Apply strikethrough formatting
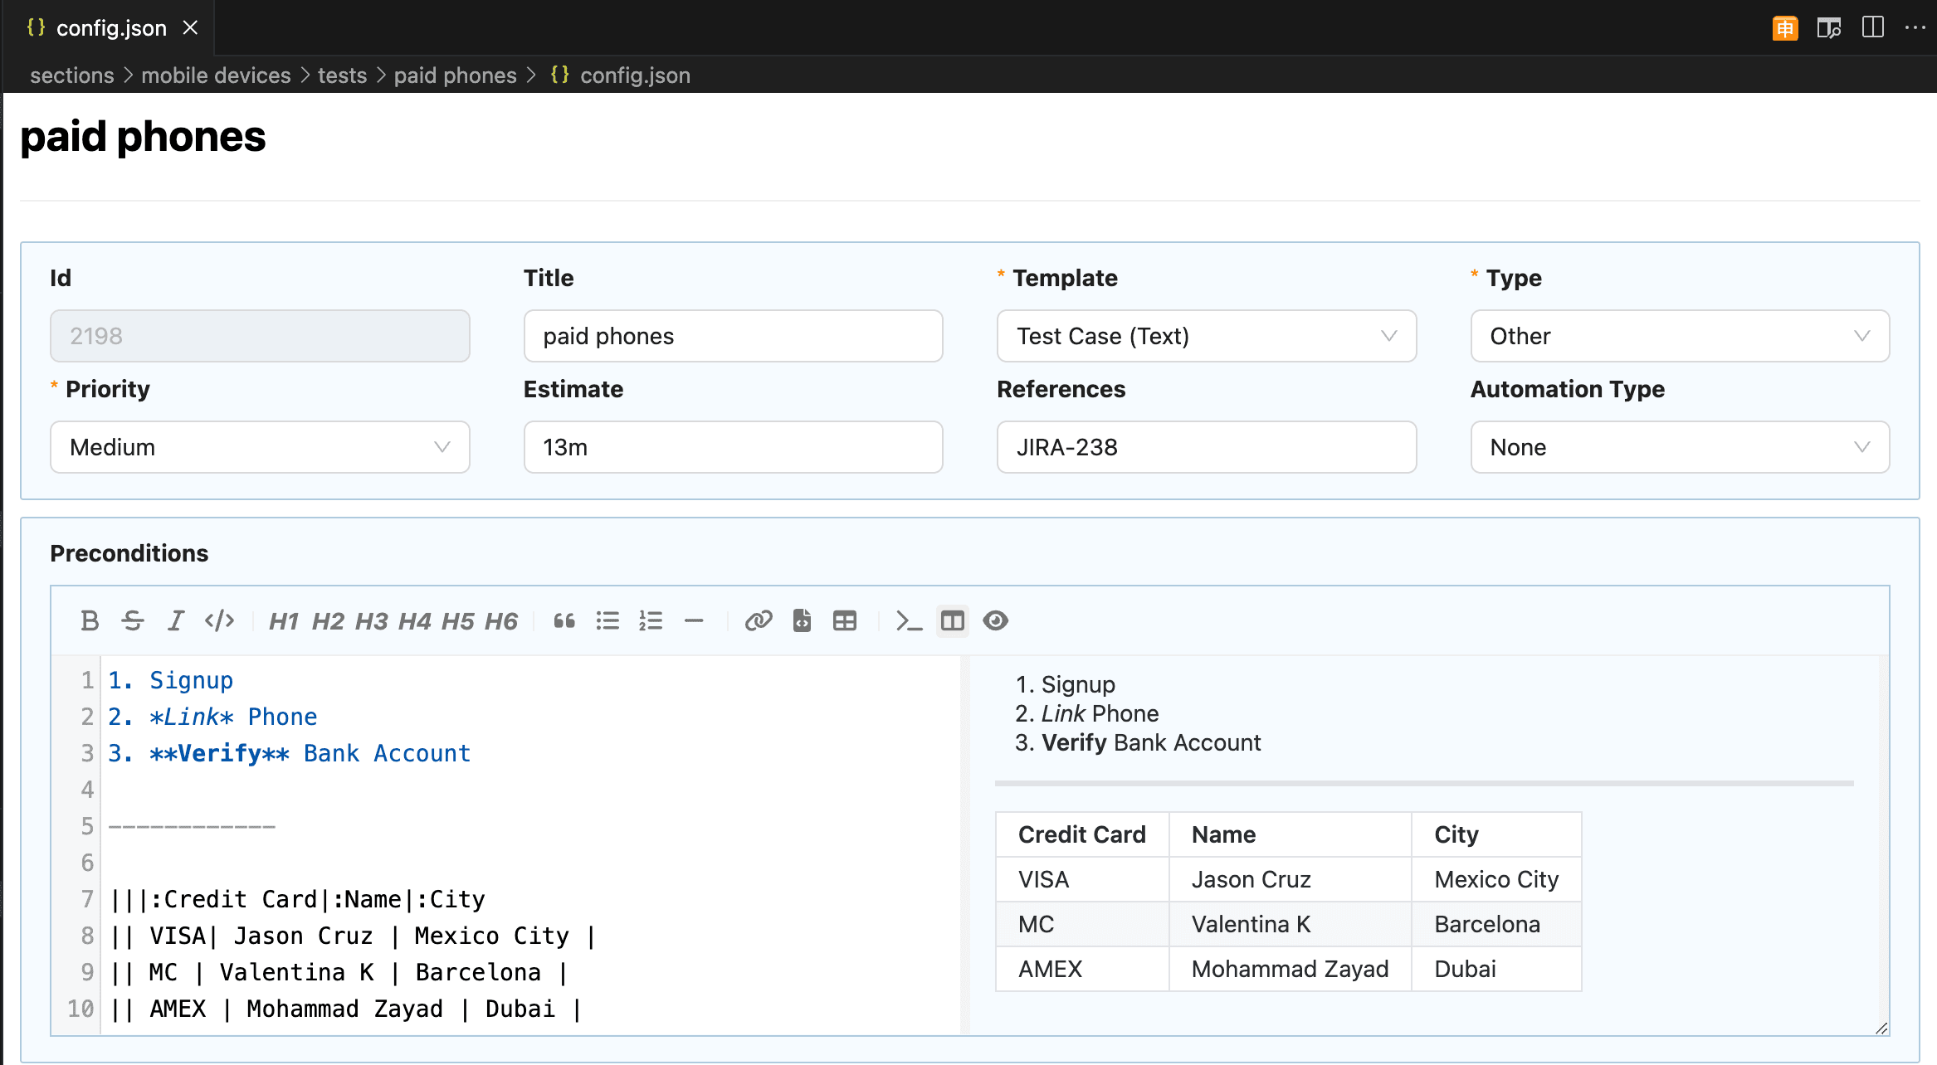1937x1065 pixels. pyautogui.click(x=133, y=620)
